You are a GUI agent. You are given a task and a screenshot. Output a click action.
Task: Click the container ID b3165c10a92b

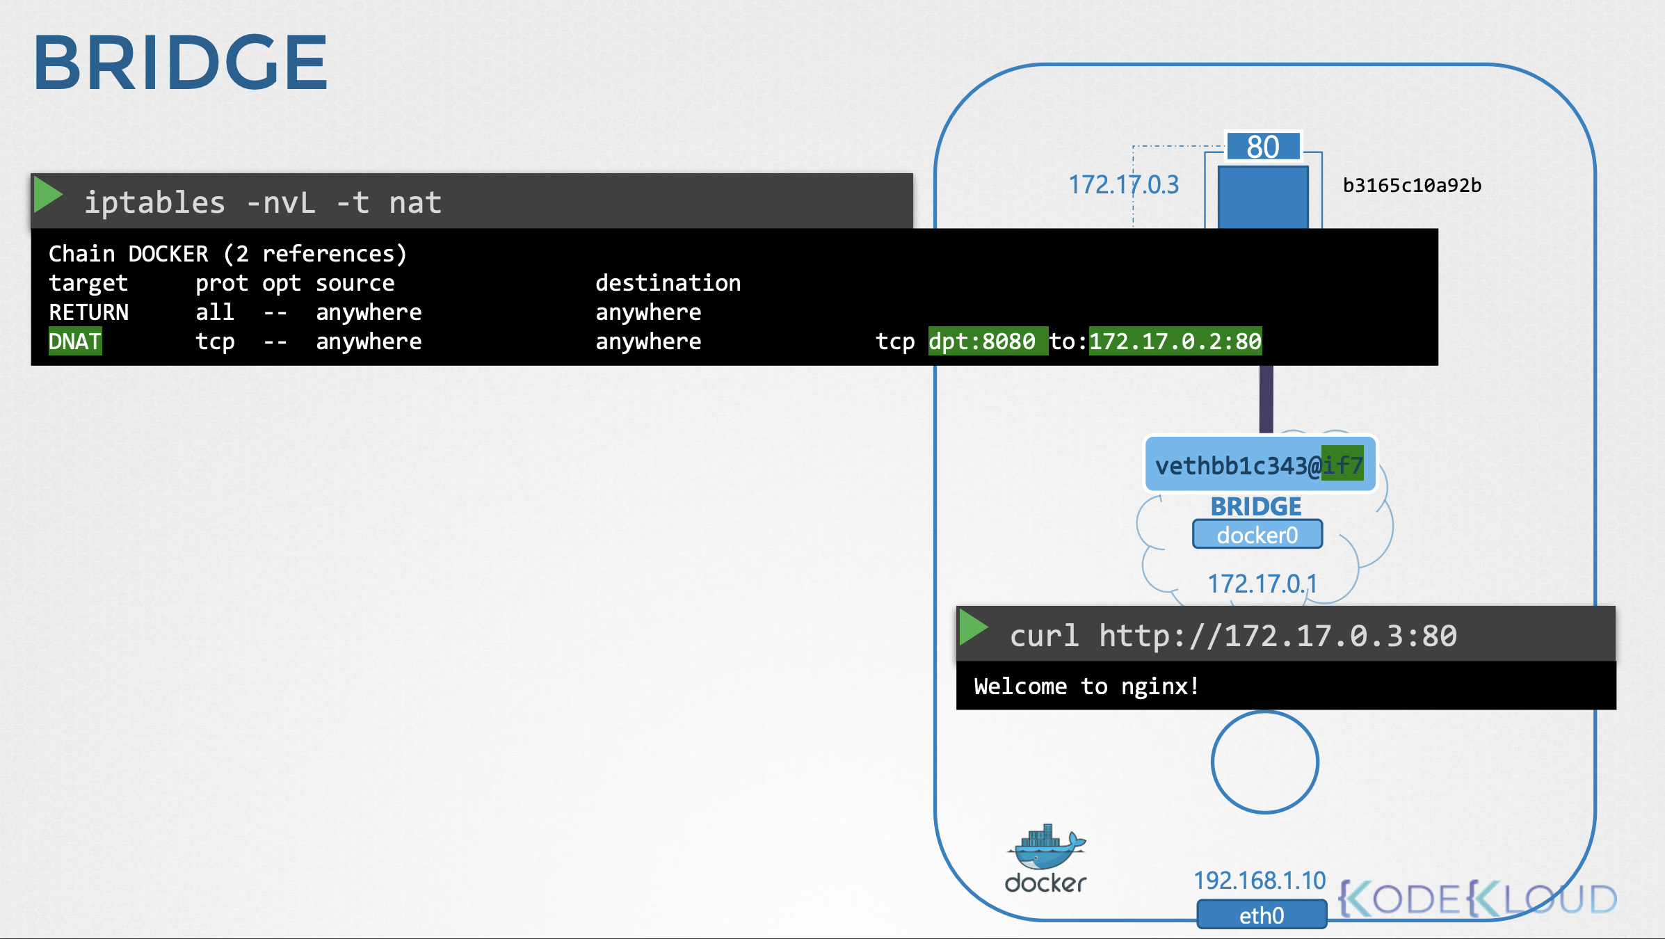1412,185
